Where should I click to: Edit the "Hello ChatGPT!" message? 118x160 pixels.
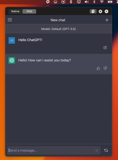(105, 48)
